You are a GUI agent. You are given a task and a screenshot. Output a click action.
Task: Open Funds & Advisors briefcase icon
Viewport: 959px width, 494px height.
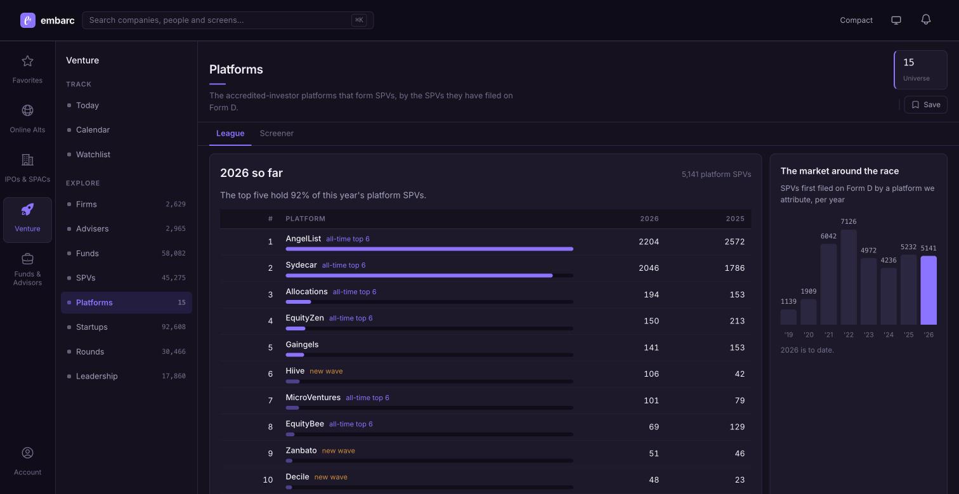pyautogui.click(x=27, y=259)
